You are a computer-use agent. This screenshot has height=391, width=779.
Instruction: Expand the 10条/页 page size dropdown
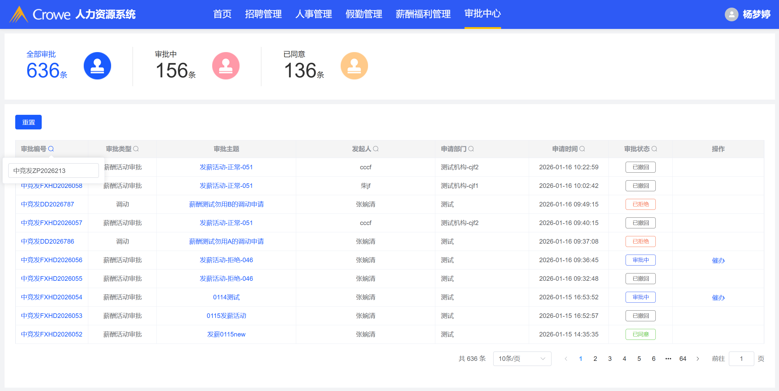(522, 359)
